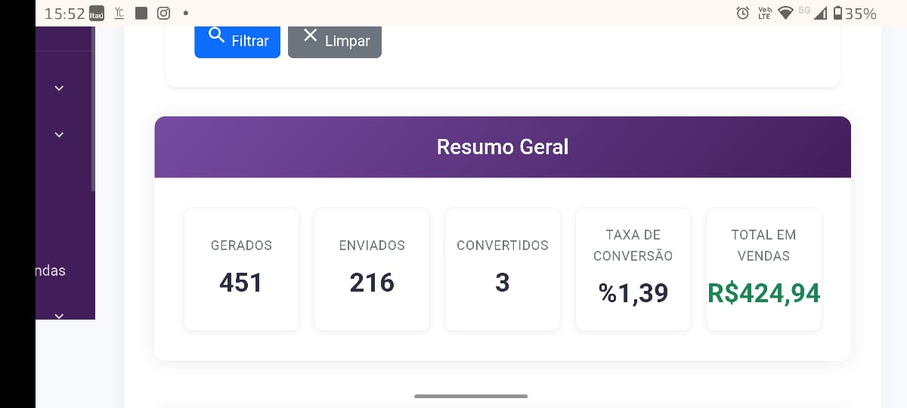Image resolution: width=907 pixels, height=408 pixels.
Task: Tap the alarm clock status icon
Action: (x=742, y=13)
